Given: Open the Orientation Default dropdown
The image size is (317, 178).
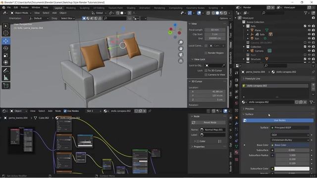Looking at the screenshot, I should point(39,18).
